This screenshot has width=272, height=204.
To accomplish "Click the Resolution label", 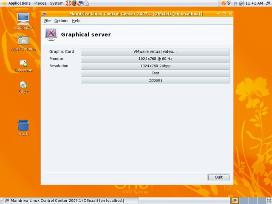I will pos(59,66).
